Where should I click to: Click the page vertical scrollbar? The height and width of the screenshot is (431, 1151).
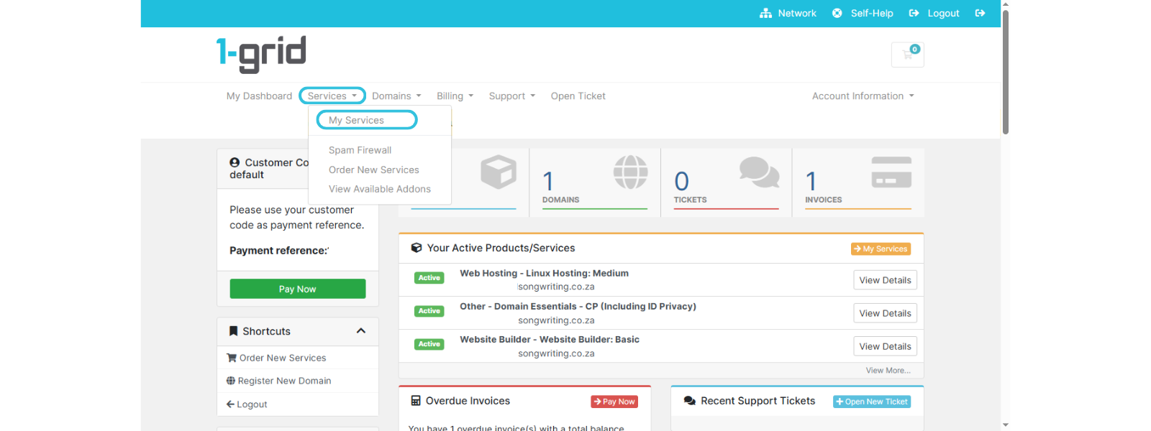coord(1005,72)
